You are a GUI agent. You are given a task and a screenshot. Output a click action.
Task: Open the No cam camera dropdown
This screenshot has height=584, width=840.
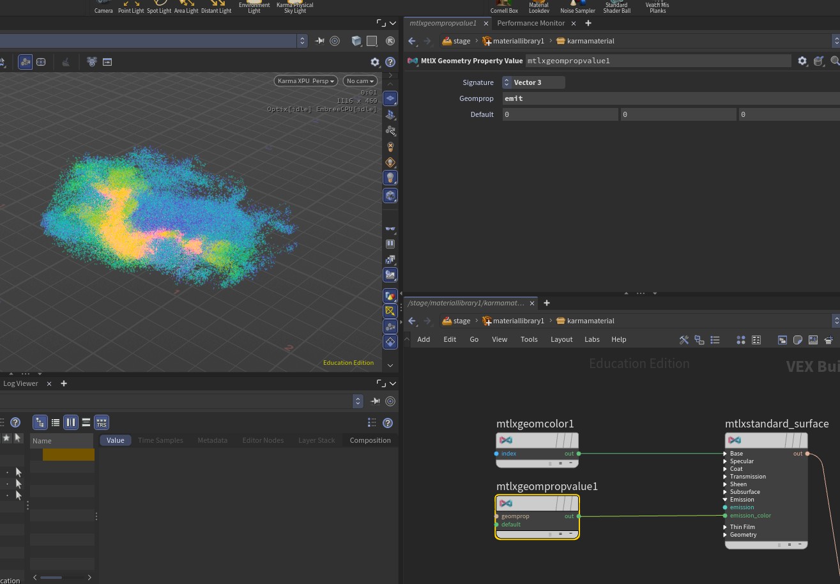tap(360, 81)
